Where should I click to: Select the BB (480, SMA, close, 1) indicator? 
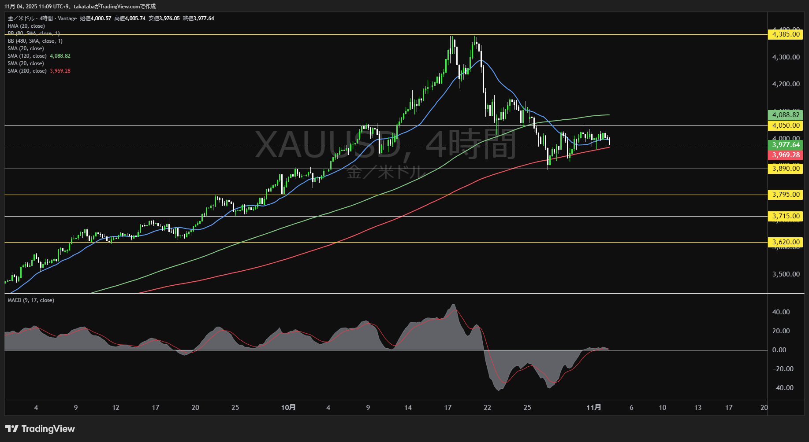[x=35, y=41]
